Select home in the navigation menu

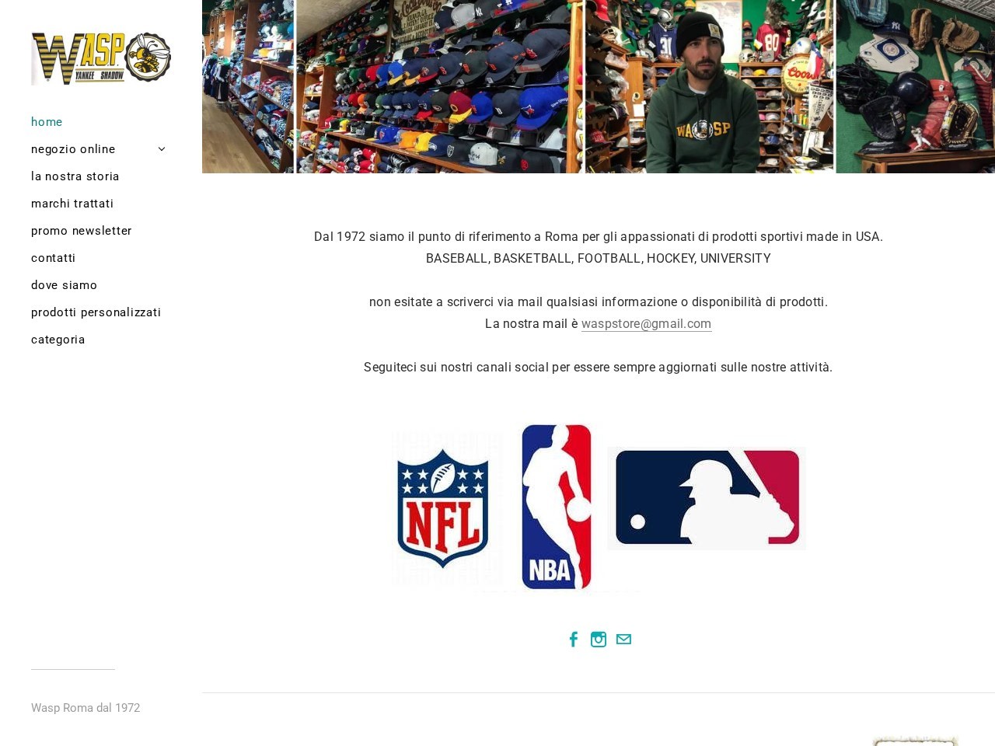pos(47,122)
